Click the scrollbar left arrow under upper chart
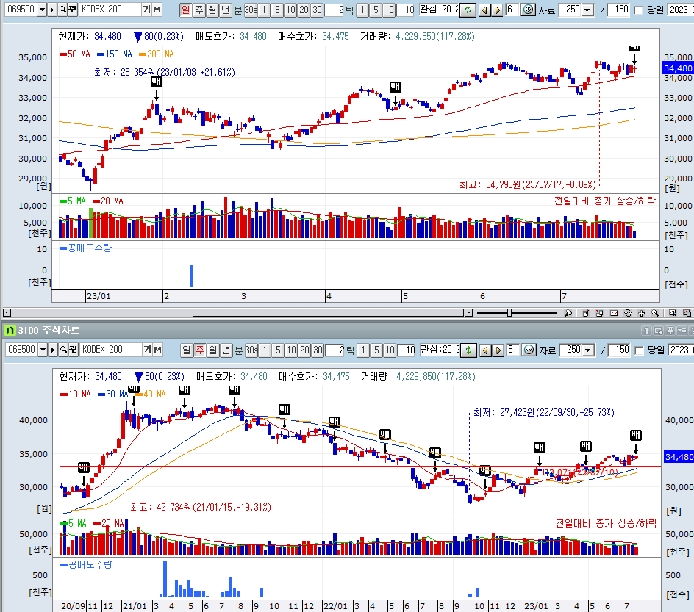 [7, 313]
